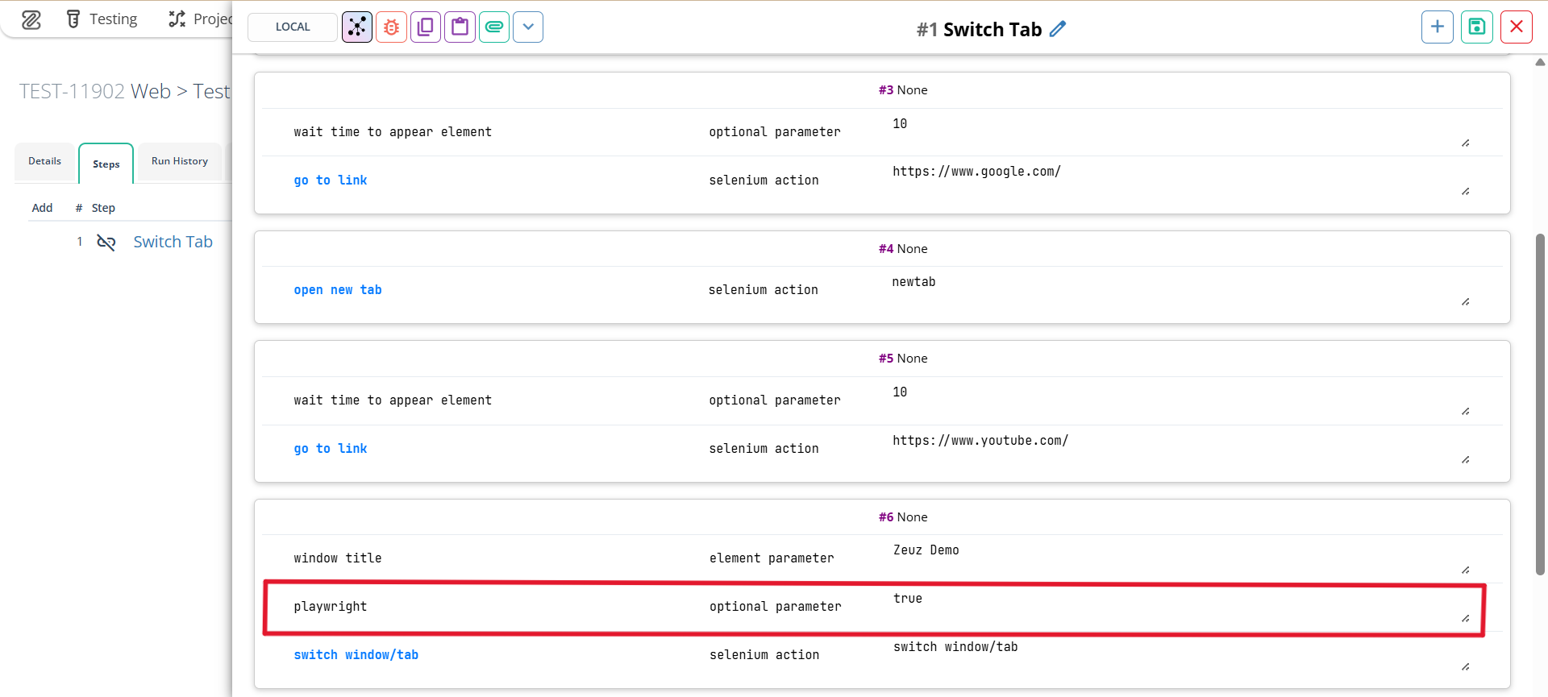Toggle the LOCAL button
The image size is (1548, 697).
point(293,27)
